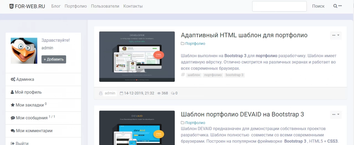Click the Выйти sign-out arrow icon
Image resolution: width=354 pixels, height=145 pixels.
point(12,144)
